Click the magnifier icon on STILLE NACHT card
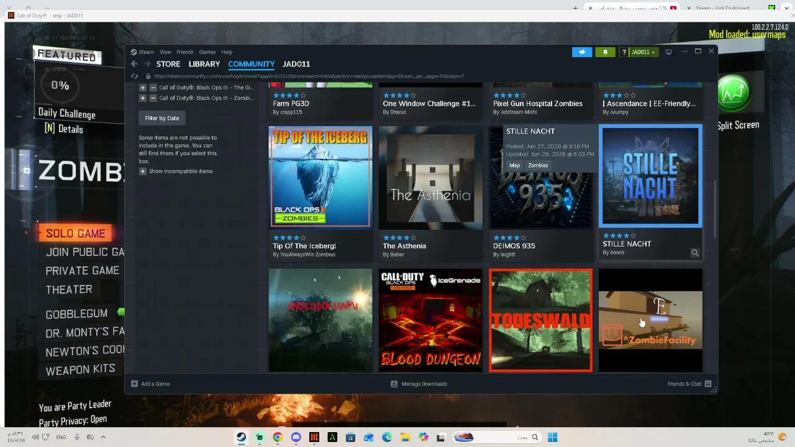The width and height of the screenshot is (795, 447). click(x=695, y=253)
